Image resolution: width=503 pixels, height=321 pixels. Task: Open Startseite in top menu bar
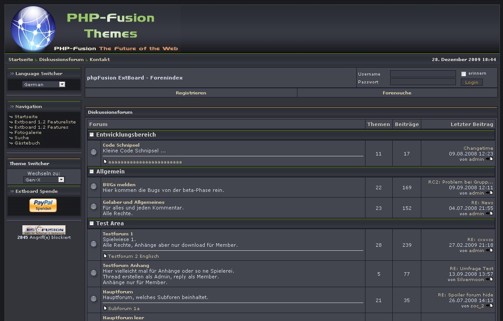[x=21, y=59]
